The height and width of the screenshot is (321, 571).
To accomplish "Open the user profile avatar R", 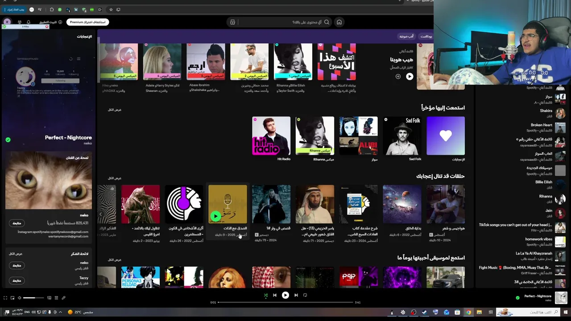I will (7, 22).
